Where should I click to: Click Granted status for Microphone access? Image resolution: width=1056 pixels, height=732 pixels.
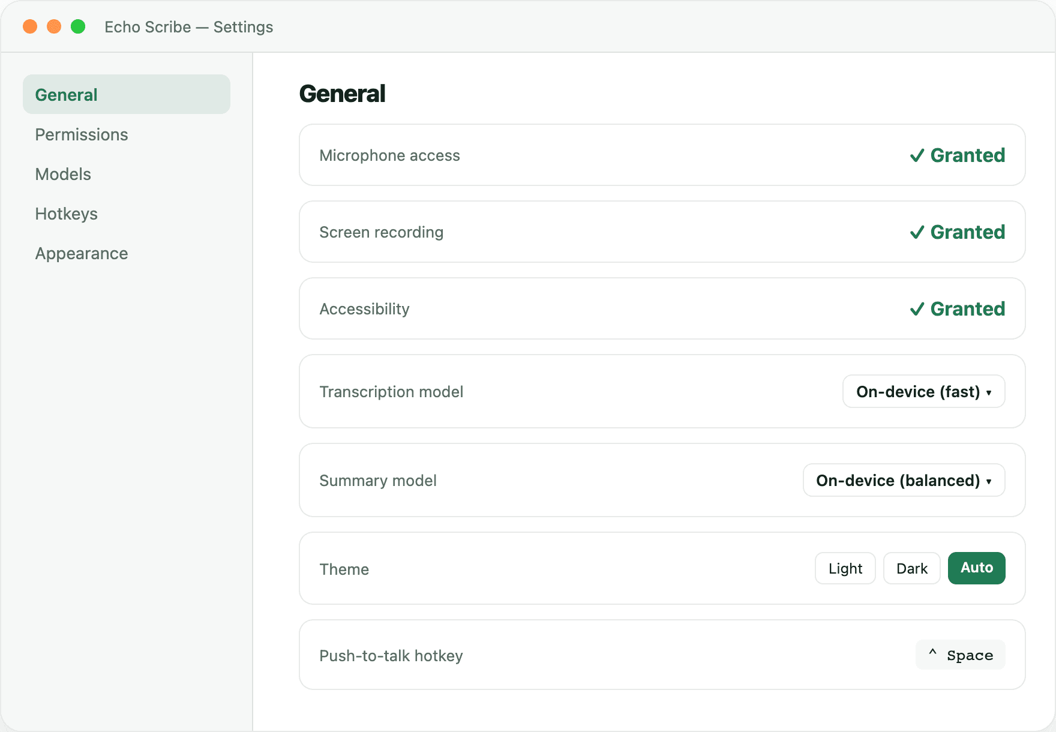pyautogui.click(x=958, y=155)
